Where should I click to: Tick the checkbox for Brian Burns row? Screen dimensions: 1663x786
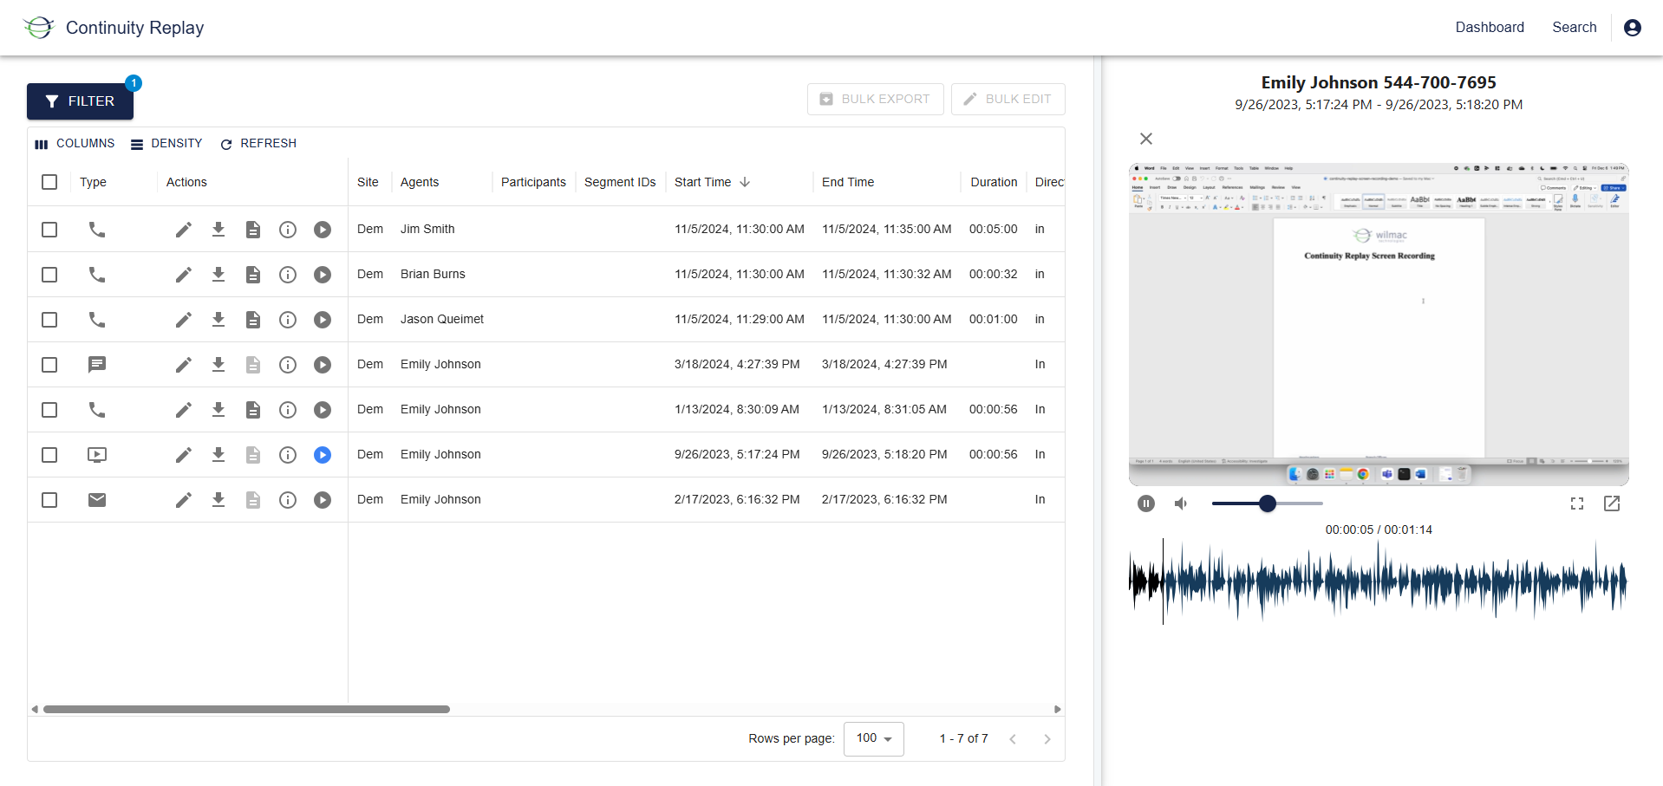pos(49,275)
